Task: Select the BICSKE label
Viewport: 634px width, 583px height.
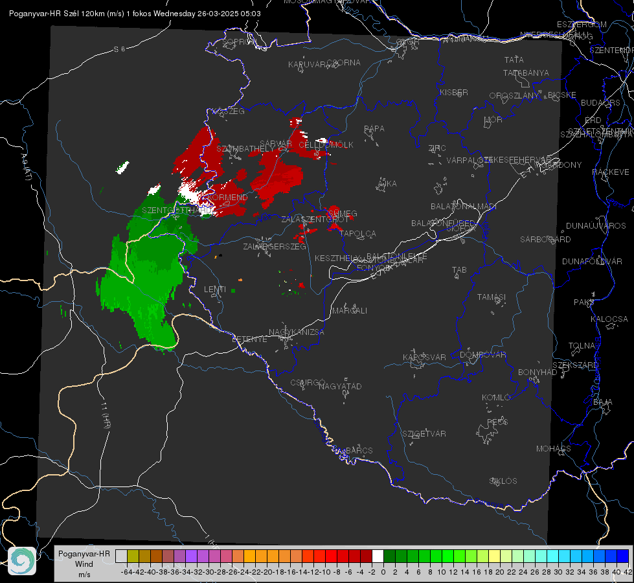Action: (562, 95)
